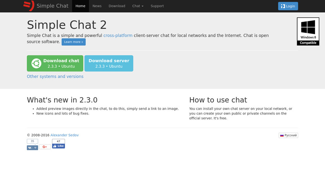Open the Simple Chat brand link
The width and height of the screenshot is (325, 183).
[x=53, y=6]
